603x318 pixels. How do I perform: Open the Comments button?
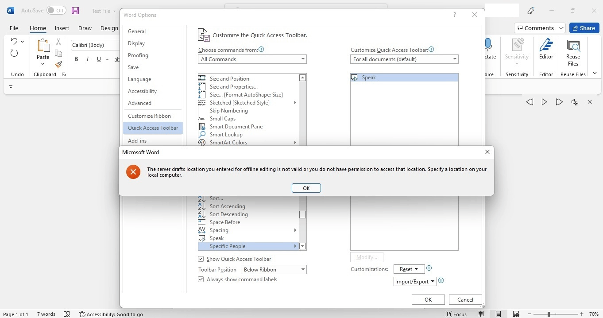tap(540, 28)
